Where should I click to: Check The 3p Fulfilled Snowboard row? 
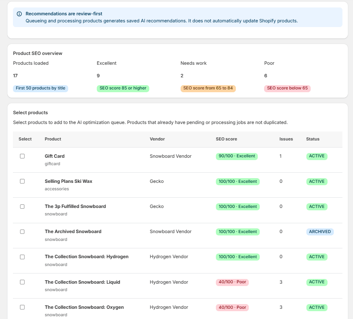[22, 206]
